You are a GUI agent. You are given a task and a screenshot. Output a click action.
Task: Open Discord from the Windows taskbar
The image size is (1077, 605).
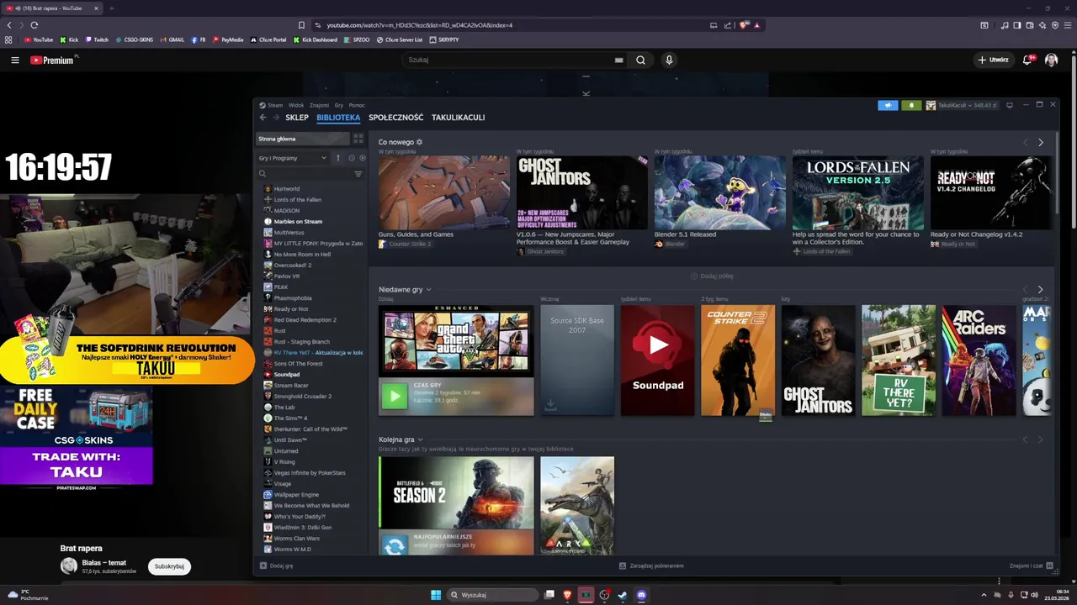coord(642,595)
